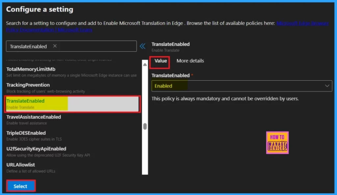This screenshot has height=195, width=337.
Task: Open the TranslateEnabled value dropdown
Action: [x=242, y=86]
